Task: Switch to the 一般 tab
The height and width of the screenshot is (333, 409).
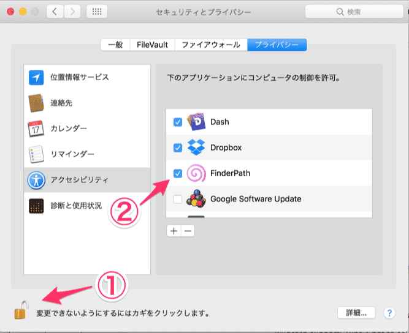Action: (115, 45)
